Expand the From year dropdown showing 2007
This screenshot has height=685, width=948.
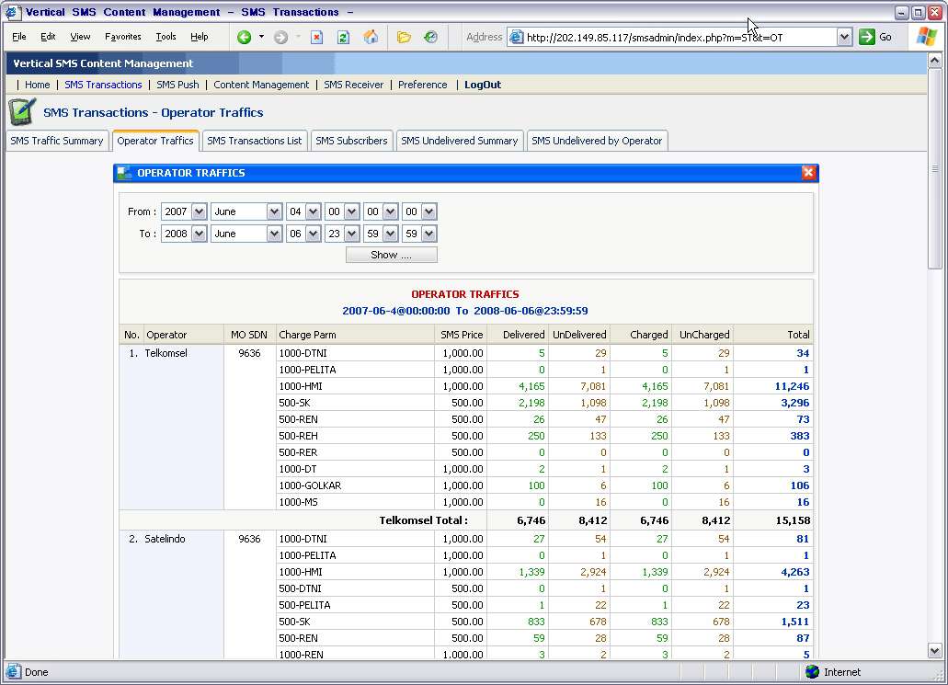(199, 211)
